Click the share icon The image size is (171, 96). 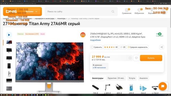pyautogui.click(x=162, y=47)
